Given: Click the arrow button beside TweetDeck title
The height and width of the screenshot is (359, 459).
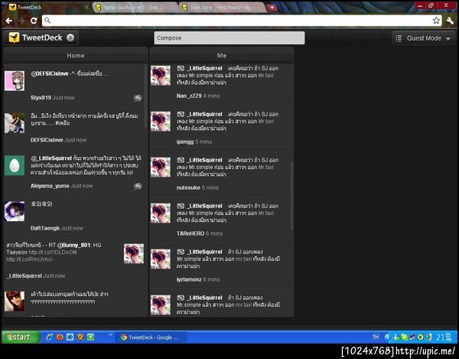Looking at the screenshot, I should pos(70,38).
